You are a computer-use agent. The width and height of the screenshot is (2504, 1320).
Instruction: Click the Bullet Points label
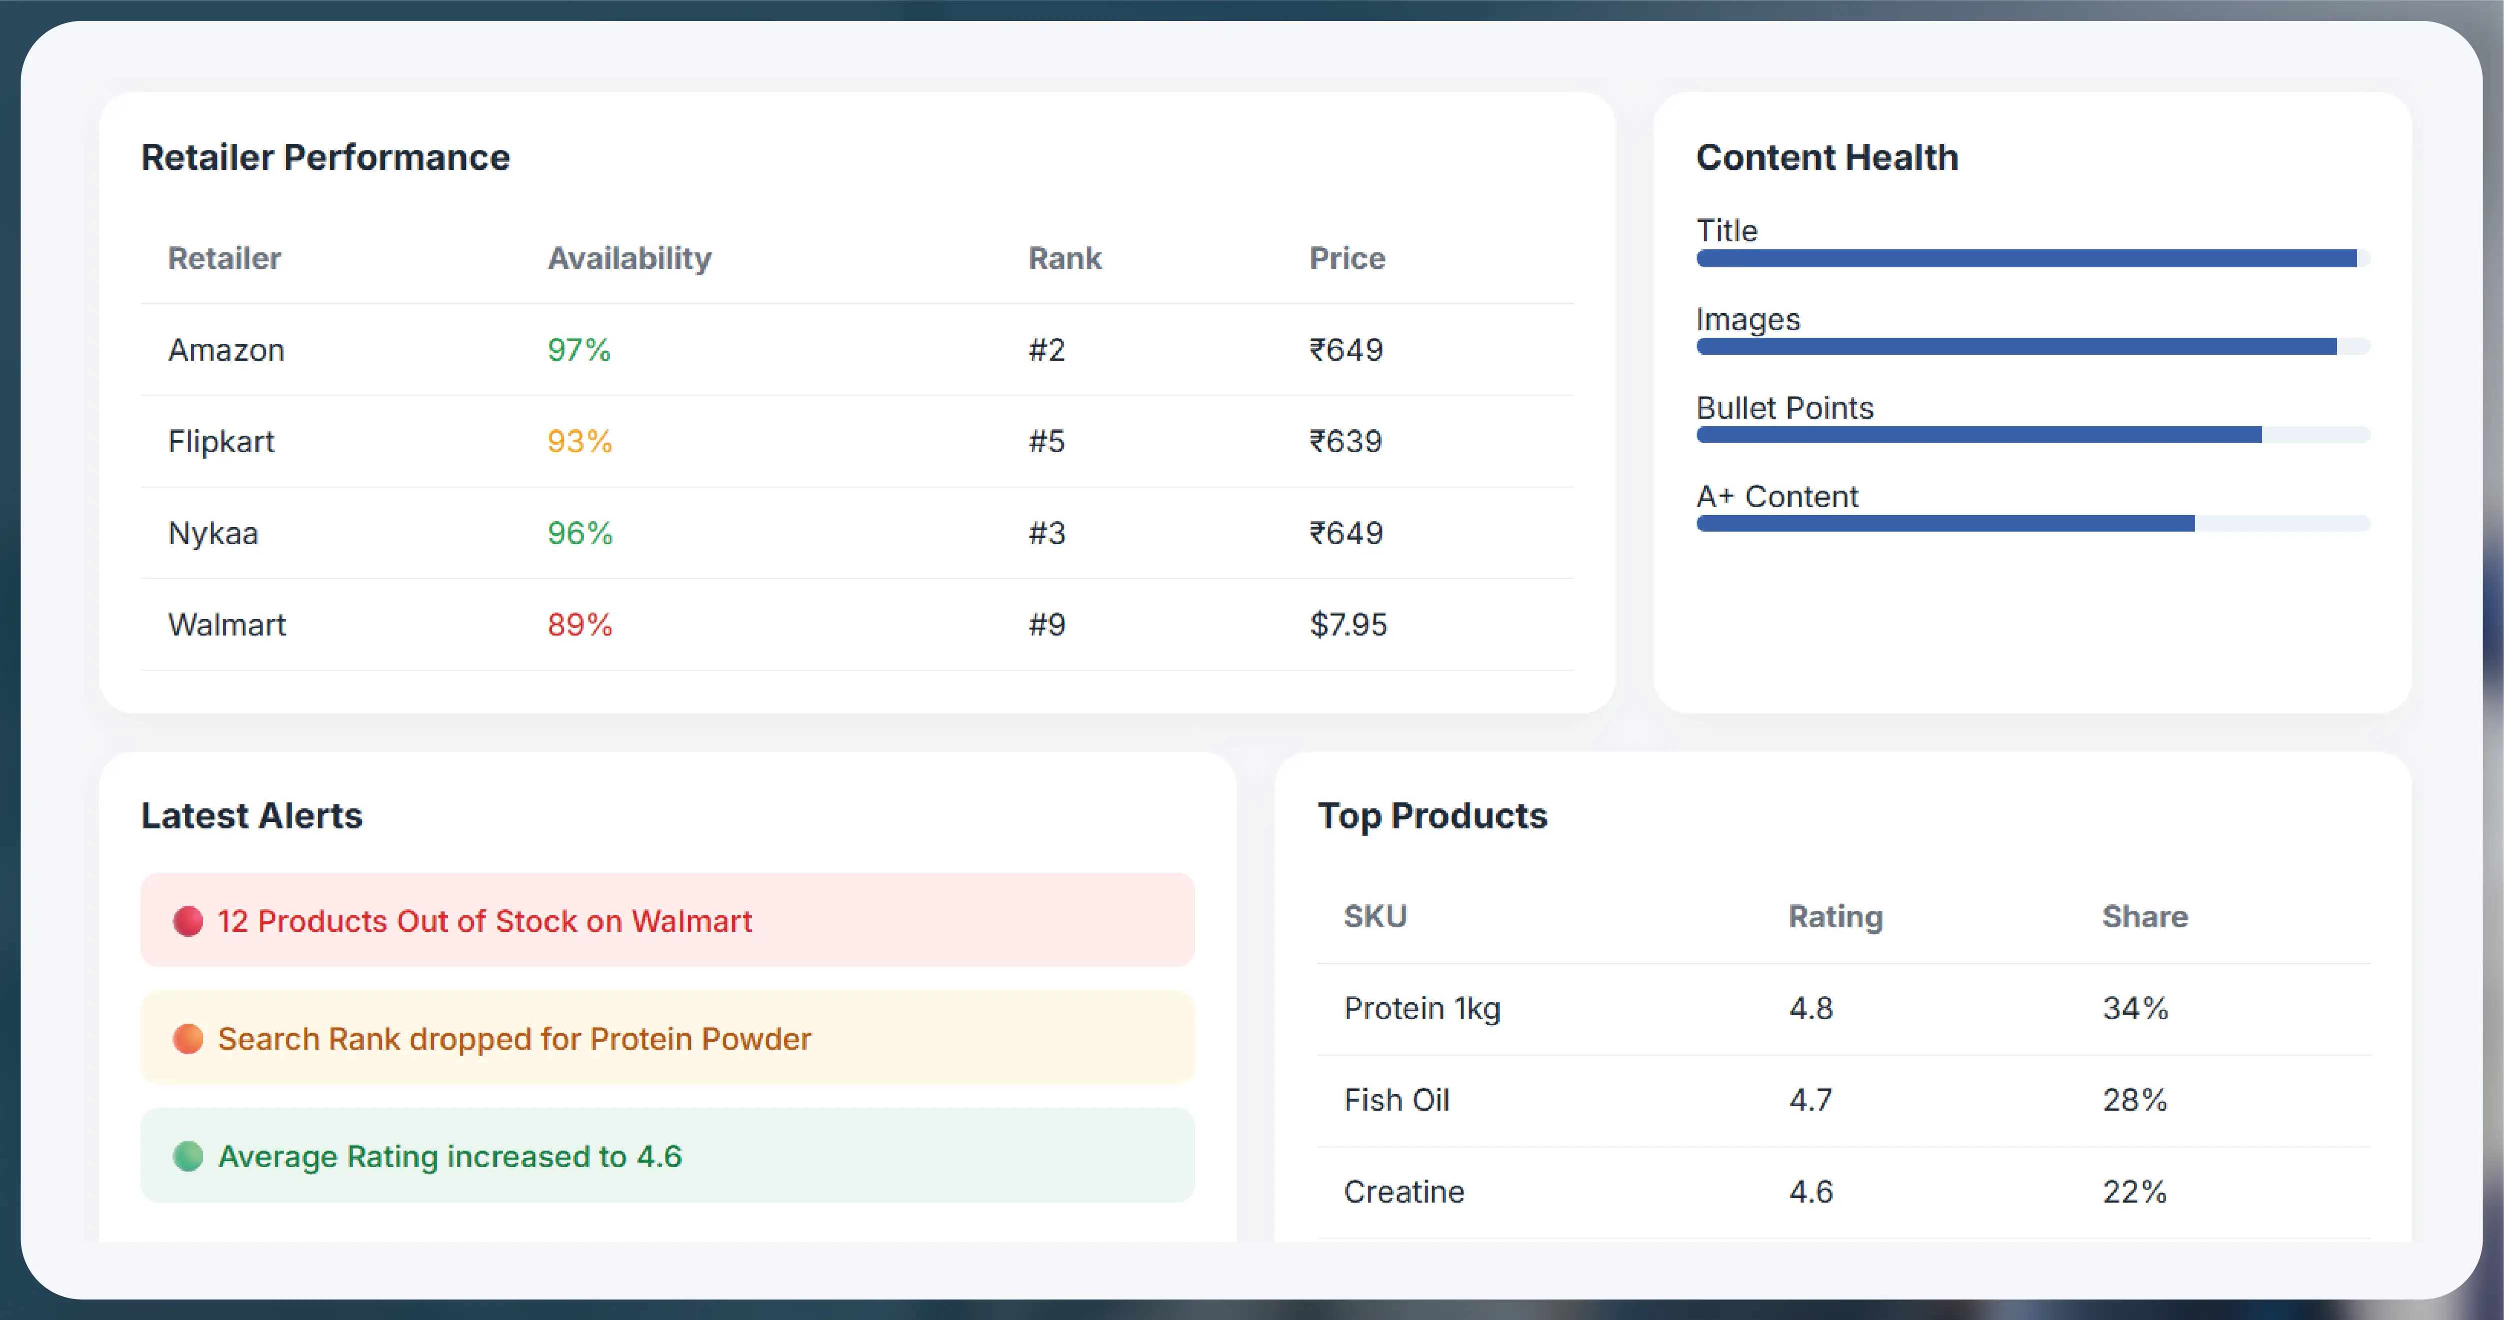pyautogui.click(x=1785, y=408)
